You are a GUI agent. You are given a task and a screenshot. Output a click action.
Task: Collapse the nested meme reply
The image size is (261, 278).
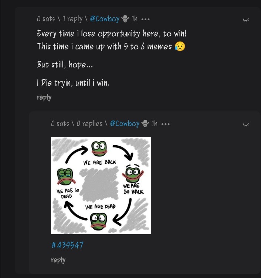point(245,125)
